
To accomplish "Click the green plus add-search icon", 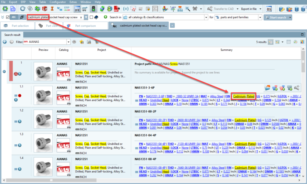I will coord(105,17).
